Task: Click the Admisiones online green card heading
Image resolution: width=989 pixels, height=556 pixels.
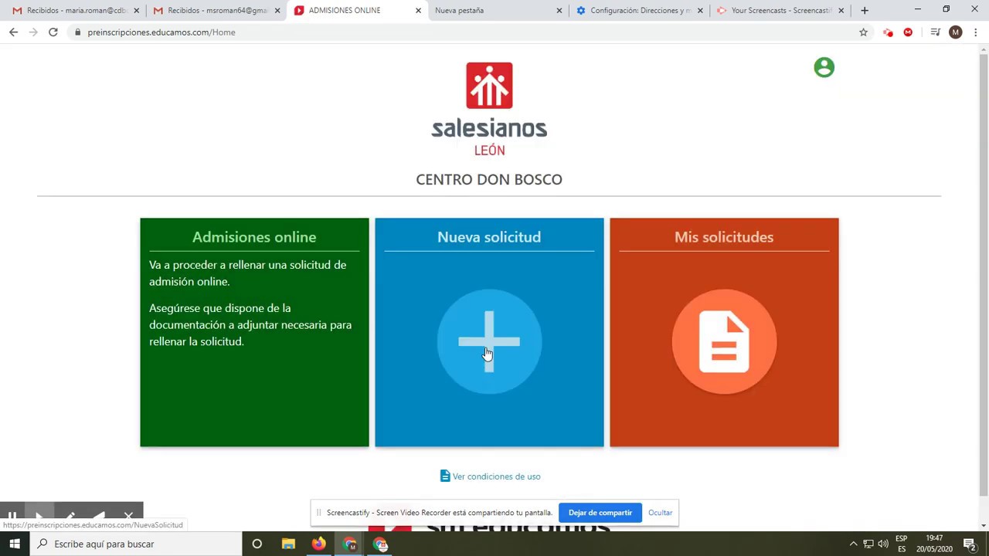Action: click(x=254, y=237)
